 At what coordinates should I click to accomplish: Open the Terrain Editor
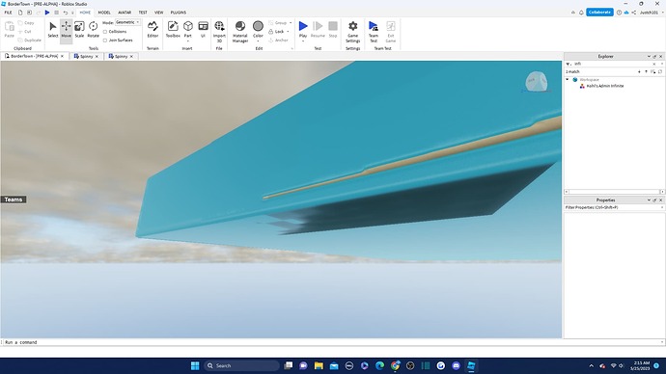153,30
